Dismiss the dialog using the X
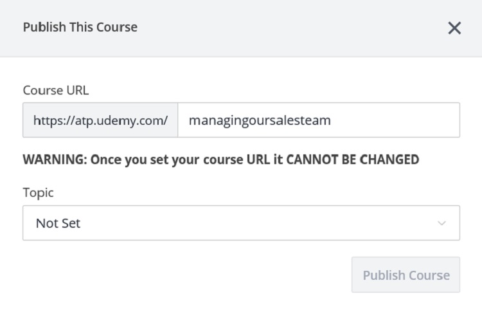Image resolution: width=482 pixels, height=312 pixels. pyautogui.click(x=454, y=28)
